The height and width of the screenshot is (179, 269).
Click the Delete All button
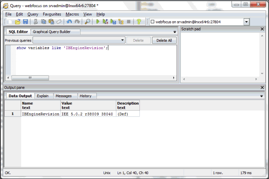click(x=164, y=41)
